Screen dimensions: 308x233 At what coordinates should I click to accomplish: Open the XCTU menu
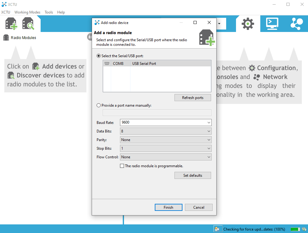pos(6,12)
